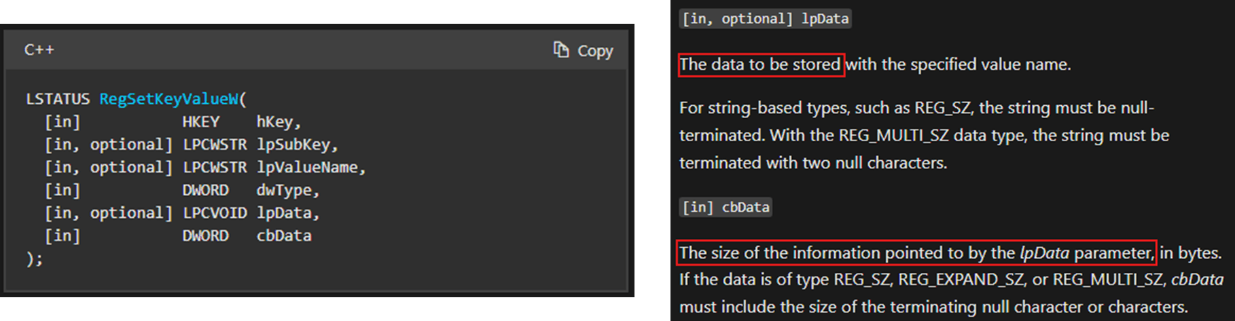
Task: Click the [in] cbData heading
Action: coord(726,207)
